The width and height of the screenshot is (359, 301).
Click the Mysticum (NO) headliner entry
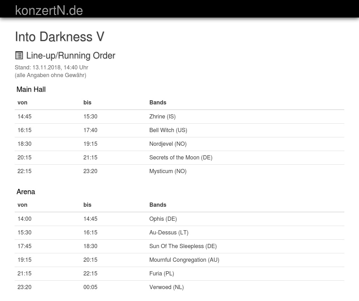pyautogui.click(x=168, y=171)
